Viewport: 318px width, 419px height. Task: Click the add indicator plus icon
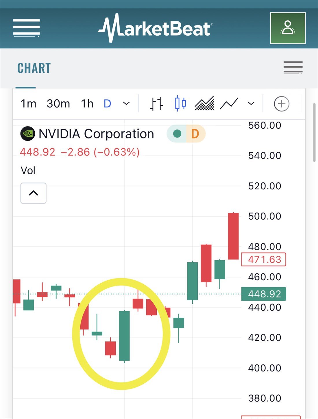pos(281,104)
